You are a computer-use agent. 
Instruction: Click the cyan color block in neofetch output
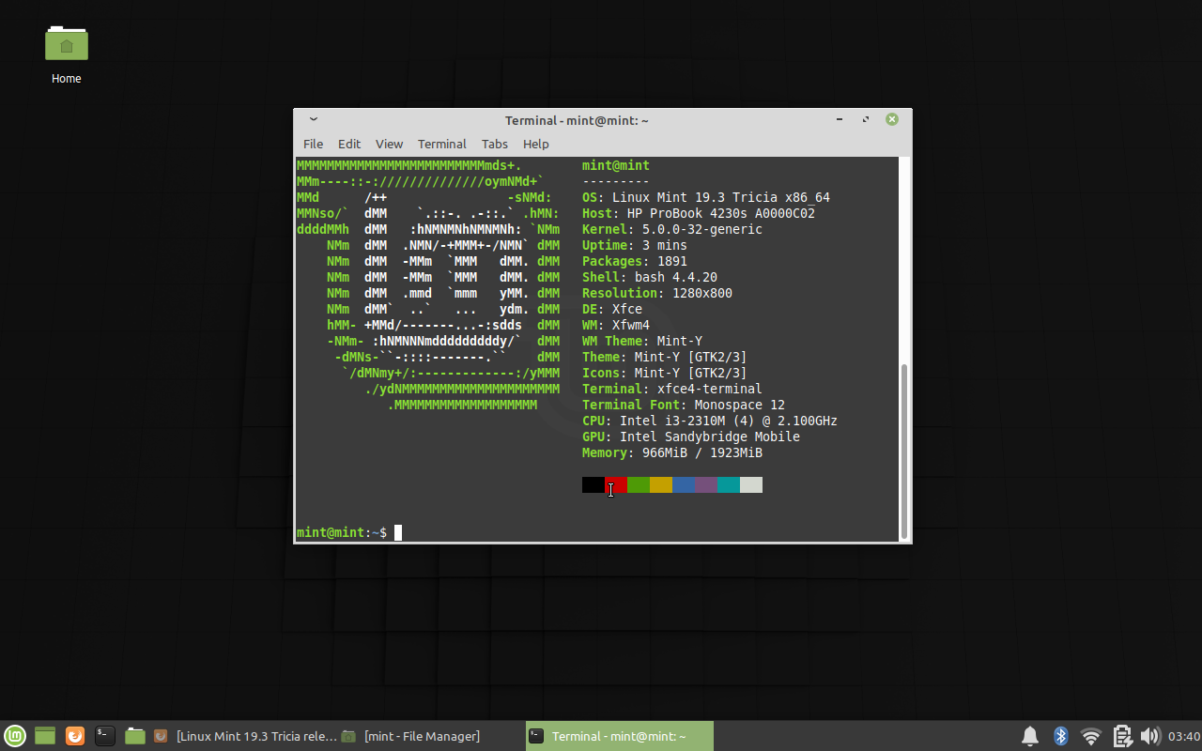[x=729, y=484]
